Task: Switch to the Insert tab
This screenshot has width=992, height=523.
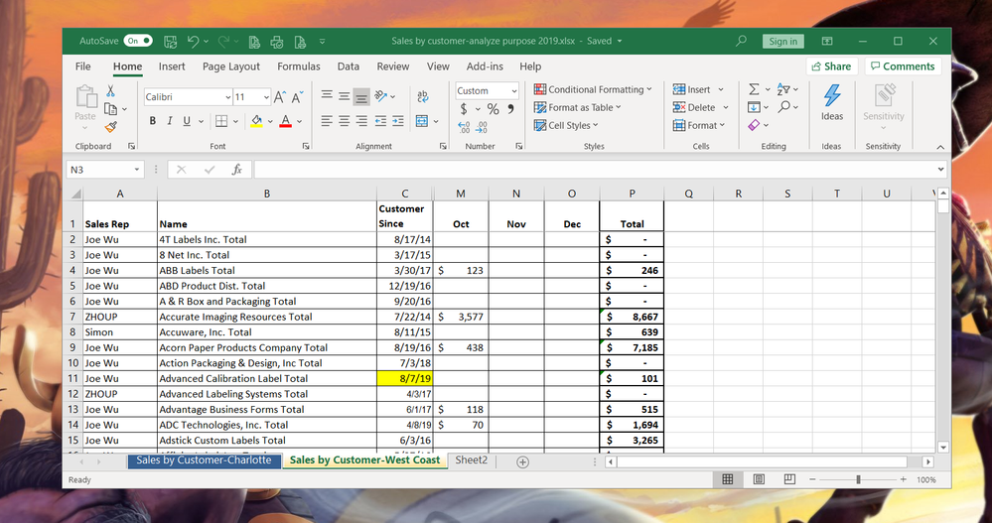Action: click(x=172, y=66)
